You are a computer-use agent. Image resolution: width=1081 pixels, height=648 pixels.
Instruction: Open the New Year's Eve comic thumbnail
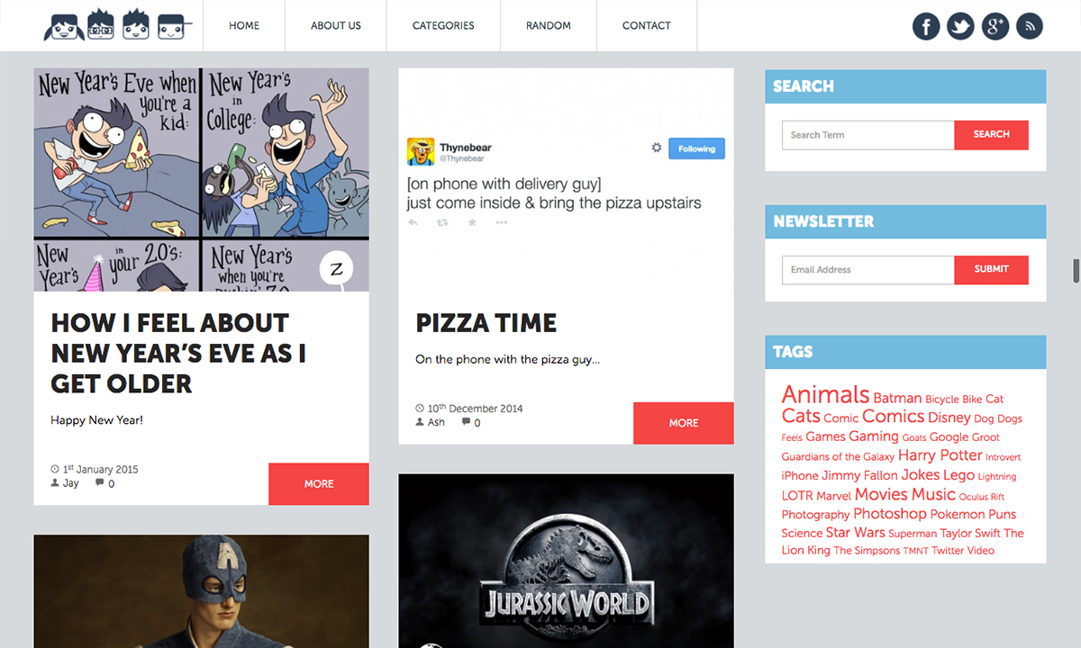(x=202, y=180)
